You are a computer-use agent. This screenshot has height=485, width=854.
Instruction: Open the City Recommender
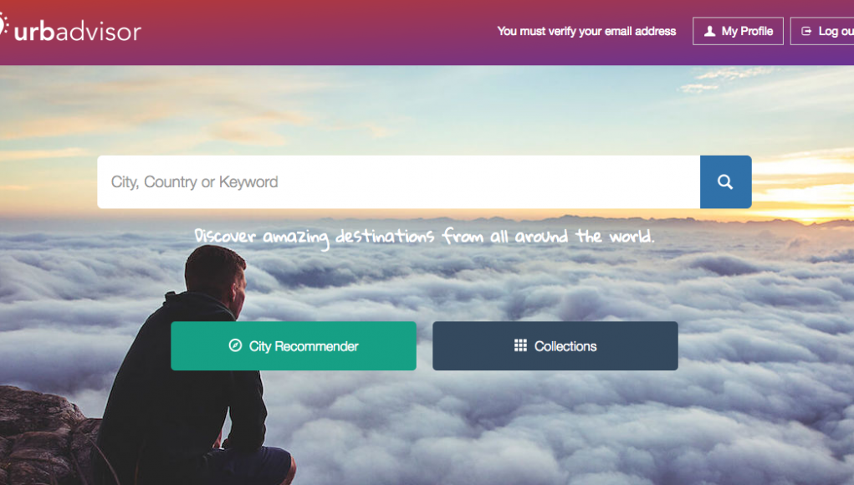(294, 345)
